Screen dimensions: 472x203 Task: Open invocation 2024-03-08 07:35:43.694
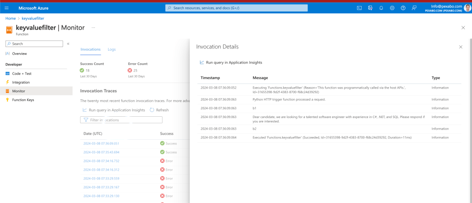[x=102, y=152]
